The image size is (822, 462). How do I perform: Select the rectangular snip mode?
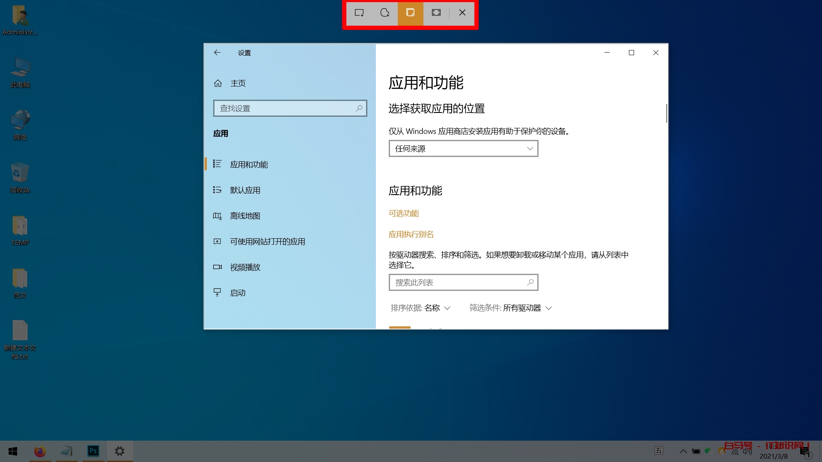pyautogui.click(x=359, y=13)
